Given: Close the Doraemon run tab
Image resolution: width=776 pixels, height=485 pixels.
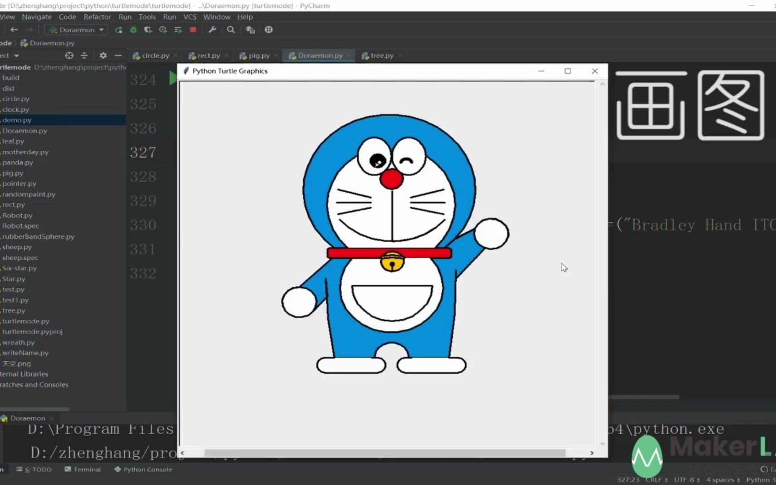Looking at the screenshot, I should [x=52, y=418].
